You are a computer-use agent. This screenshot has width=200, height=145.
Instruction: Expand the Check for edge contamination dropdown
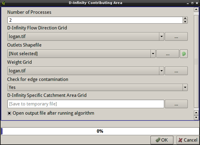point(185,87)
